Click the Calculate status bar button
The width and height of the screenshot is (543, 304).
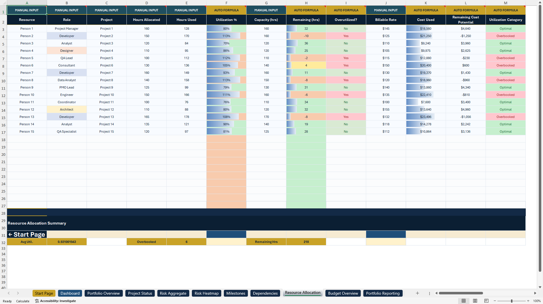click(x=23, y=301)
